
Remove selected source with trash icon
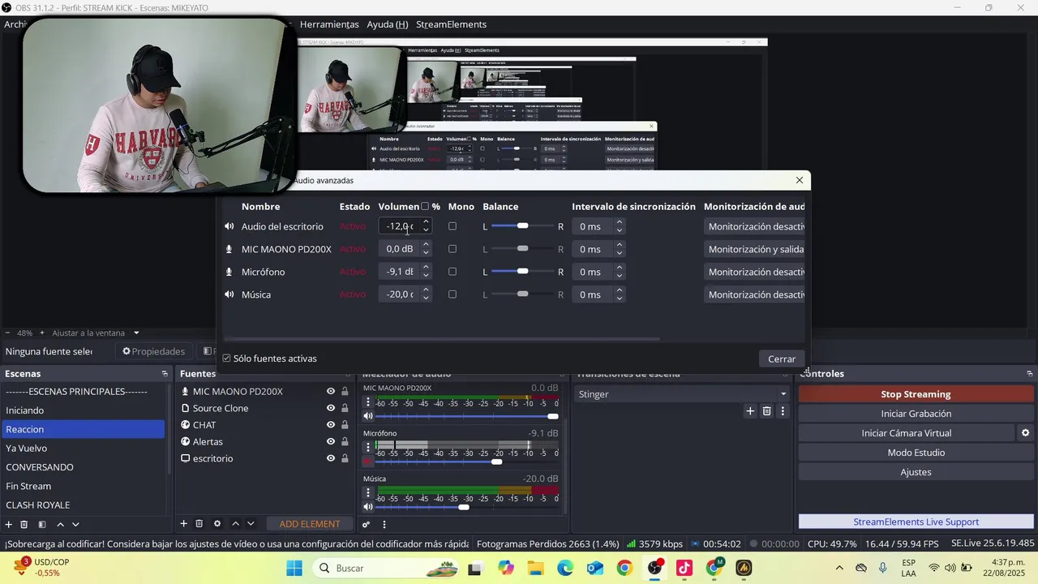pyautogui.click(x=200, y=524)
